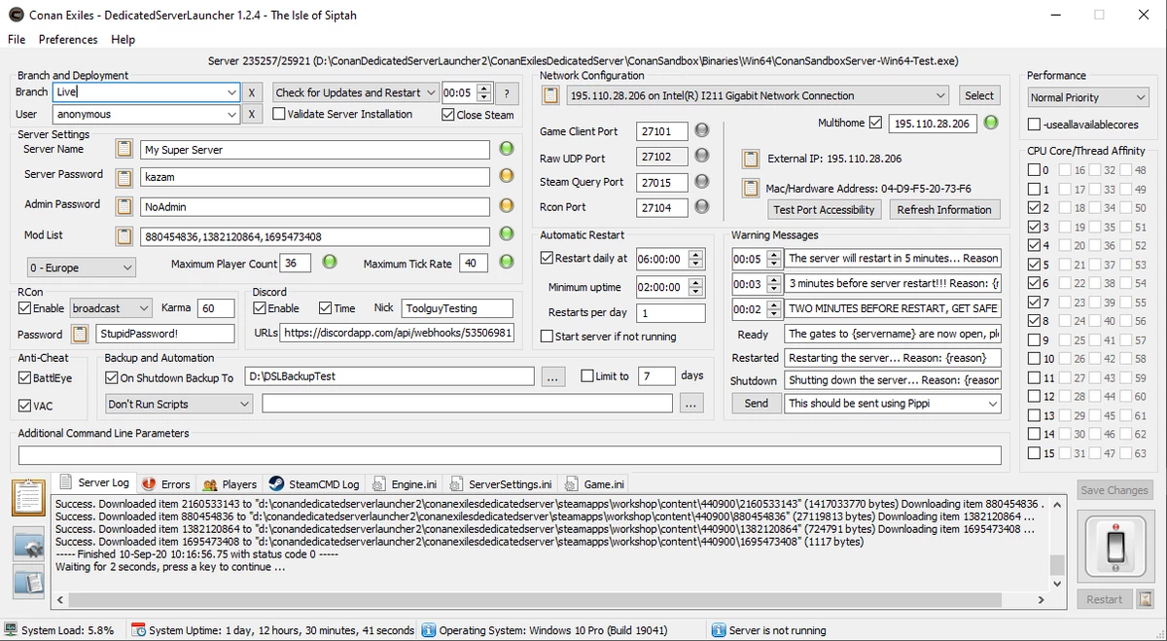1167x641 pixels.
Task: Switch to the Players tab
Action: tap(230, 483)
